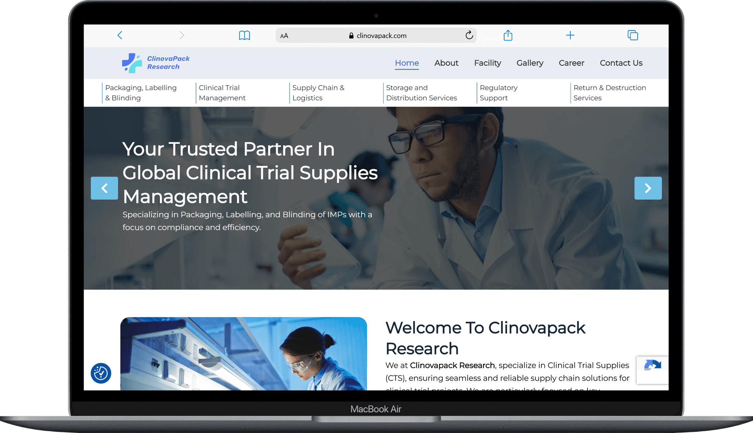The width and height of the screenshot is (753, 433).
Task: Open the share sheet icon
Action: click(x=508, y=35)
